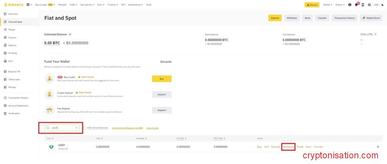The image size is (387, 164).
Task: Hide the estimated balance with eye icon
Action: pyautogui.click(x=70, y=34)
